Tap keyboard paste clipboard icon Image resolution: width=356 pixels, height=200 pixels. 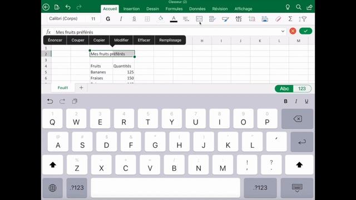[x=75, y=101]
